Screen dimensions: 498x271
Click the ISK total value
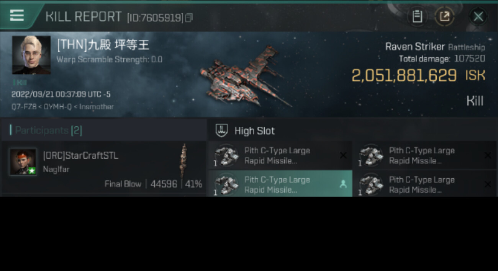(404, 75)
